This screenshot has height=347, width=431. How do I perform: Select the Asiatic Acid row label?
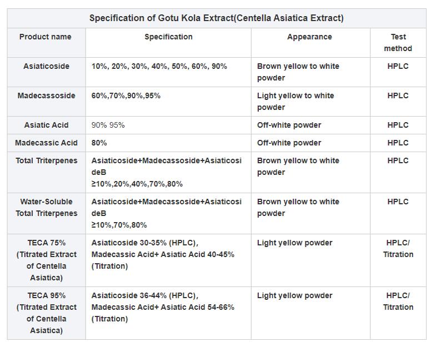[x=46, y=125]
